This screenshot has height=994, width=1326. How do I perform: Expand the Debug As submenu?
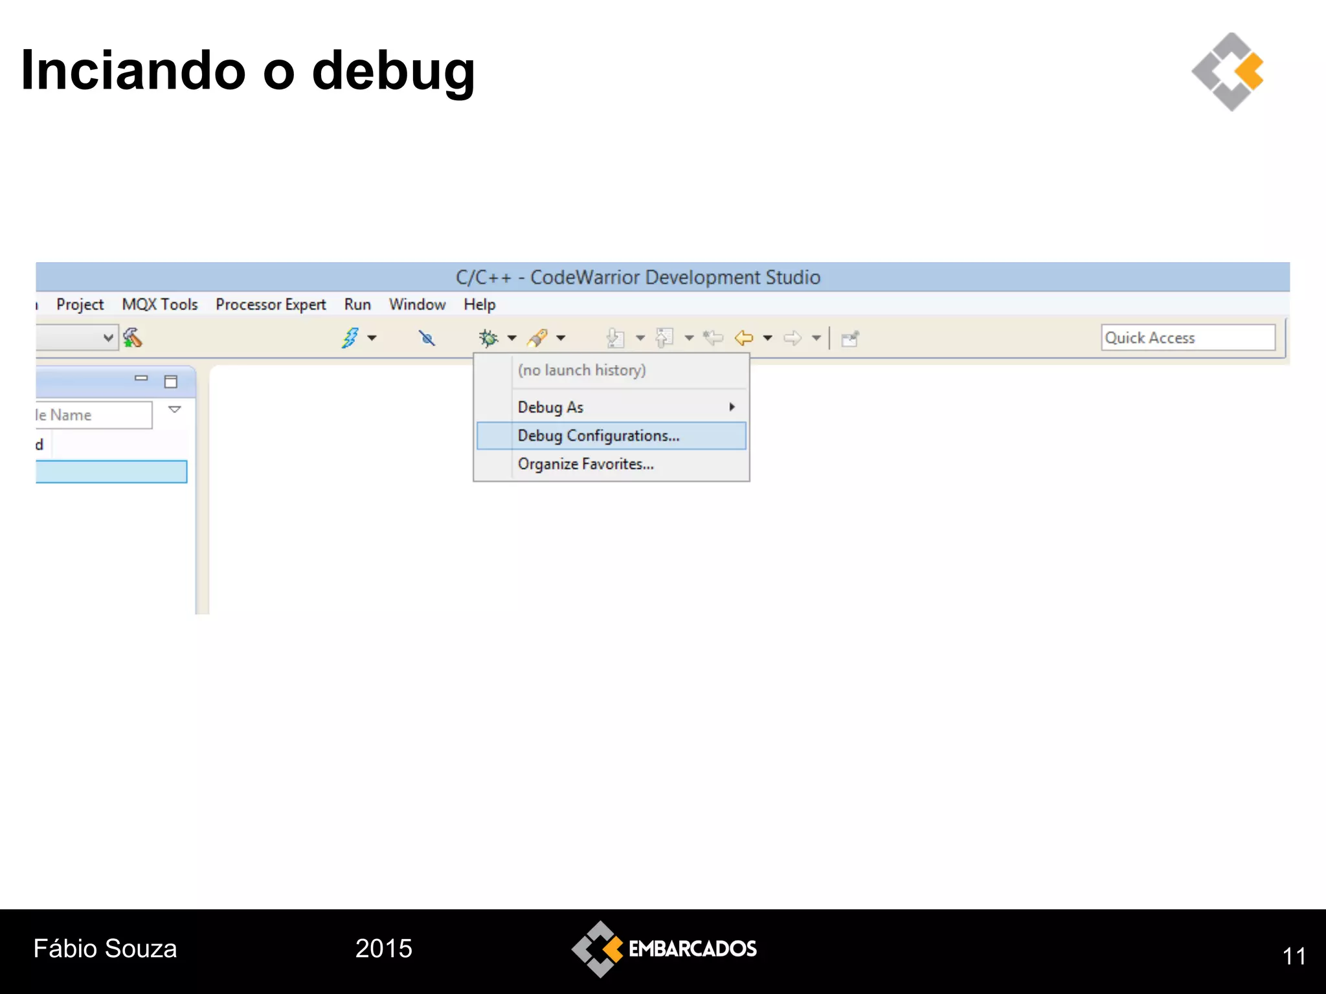coord(611,407)
